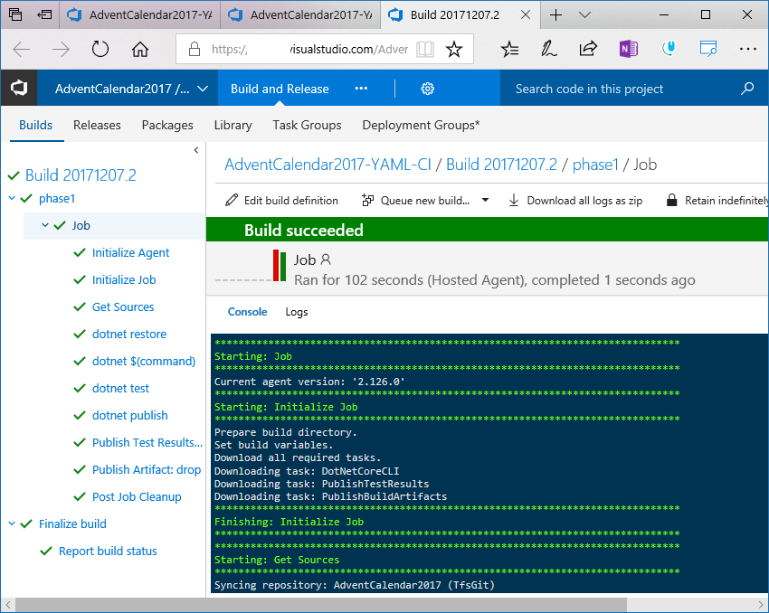Select the Publish Artifact: drop step

coord(147,469)
